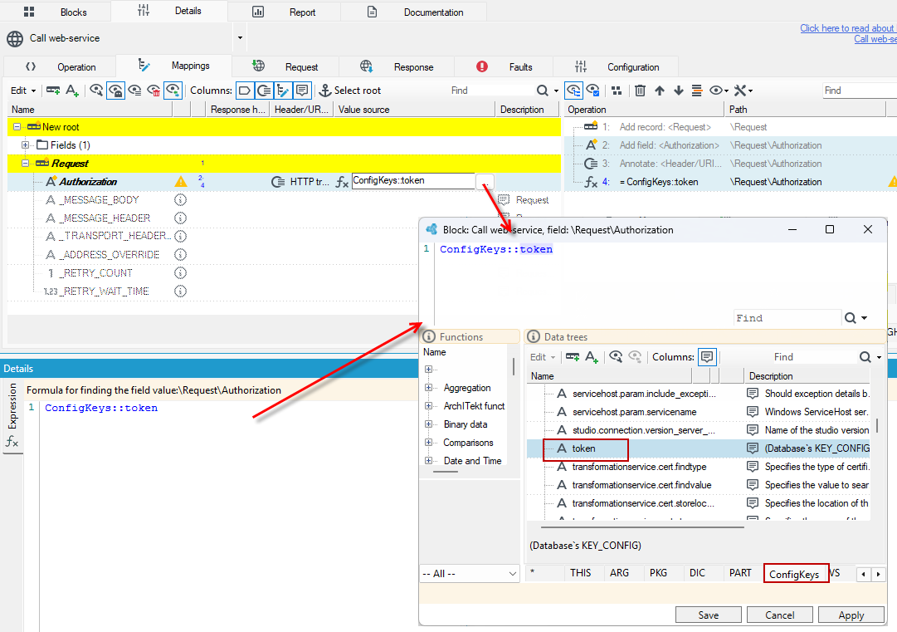The image size is (897, 632).
Task: Click the Data trees horizontal scrollbar
Action: [x=642, y=527]
